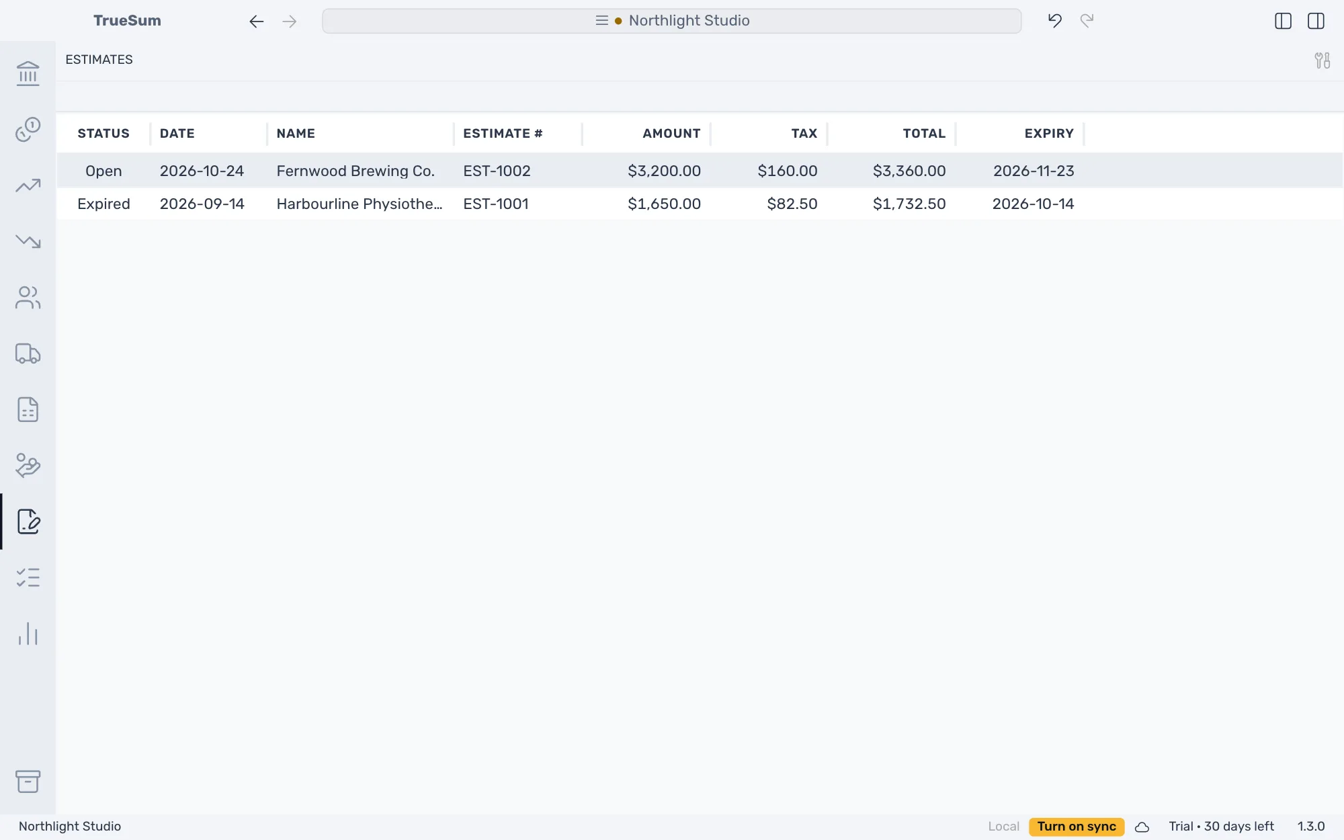The width and height of the screenshot is (1344, 840).
Task: Open the hand-with-heart sidebar icon
Action: (28, 465)
